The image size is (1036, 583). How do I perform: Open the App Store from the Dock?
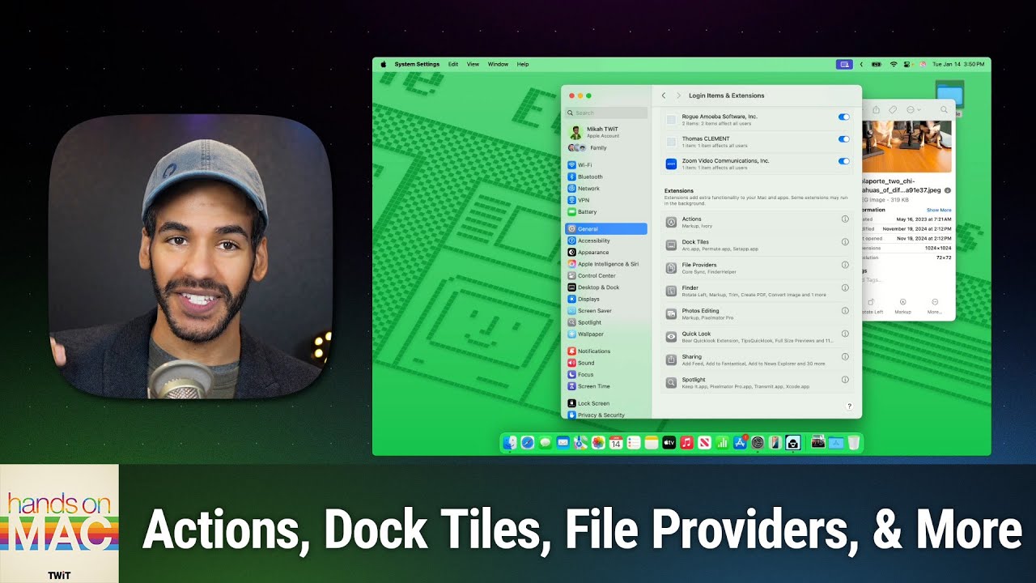[x=740, y=442]
